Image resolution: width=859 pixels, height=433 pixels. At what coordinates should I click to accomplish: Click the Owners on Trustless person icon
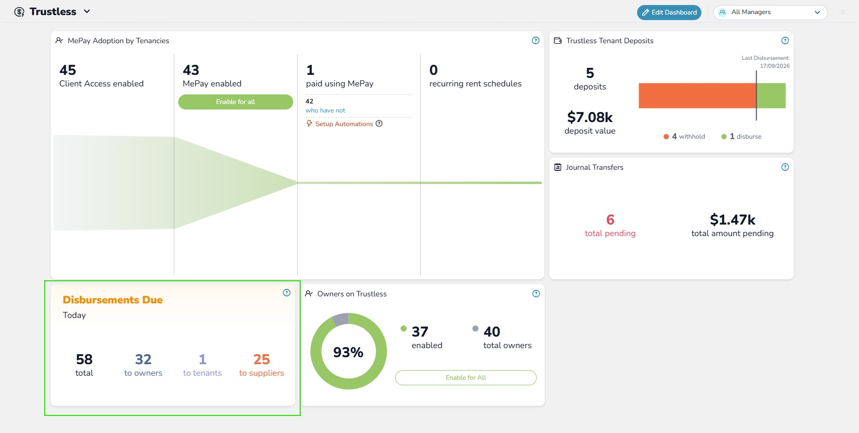click(309, 293)
